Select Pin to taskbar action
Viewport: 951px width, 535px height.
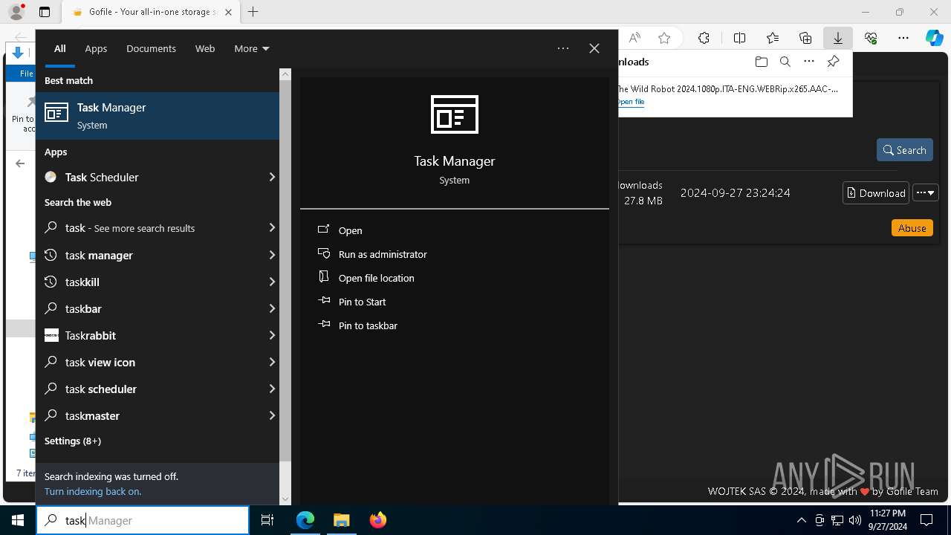(x=368, y=325)
